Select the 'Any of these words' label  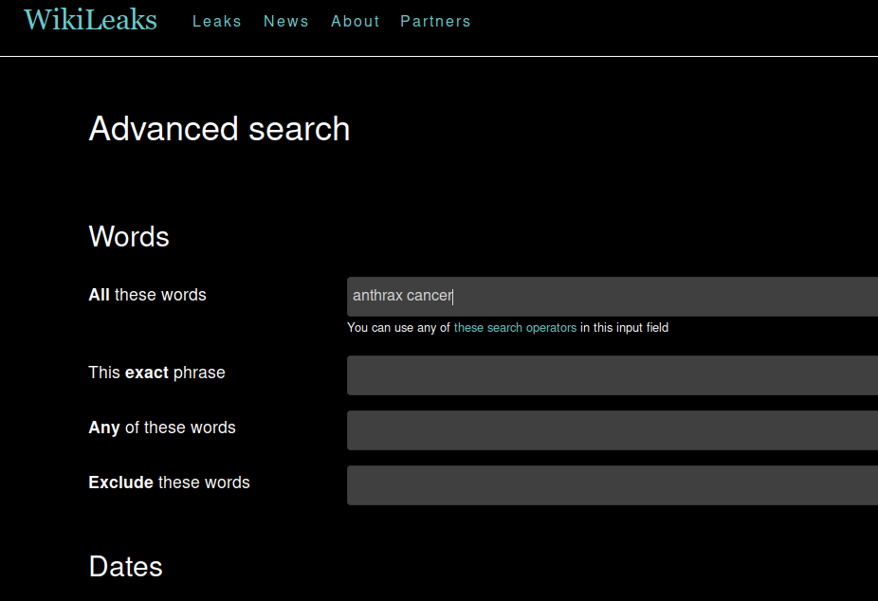point(162,428)
